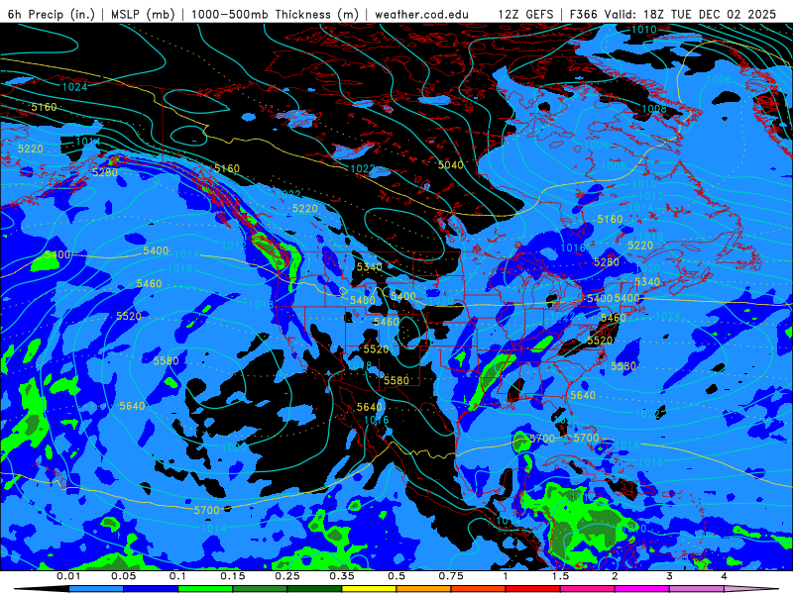Image resolution: width=793 pixels, height=594 pixels.
Task: Click 'F366 Valid: 18Z TUE DEC 02 2025'
Action: pos(673,14)
